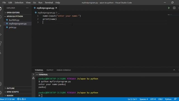Click line number 3 in gutter
The height and width of the screenshot is (101, 179).
[38, 22]
